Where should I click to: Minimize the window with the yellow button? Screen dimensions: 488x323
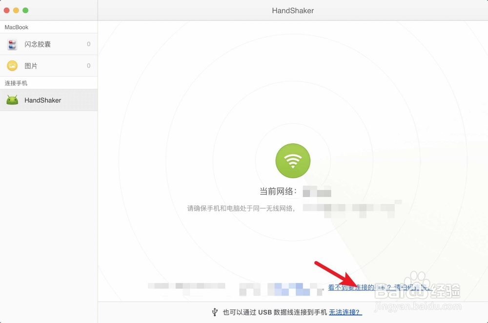(16, 10)
